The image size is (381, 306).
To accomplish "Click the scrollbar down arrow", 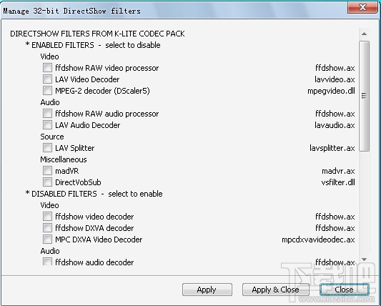I will (x=364, y=260).
